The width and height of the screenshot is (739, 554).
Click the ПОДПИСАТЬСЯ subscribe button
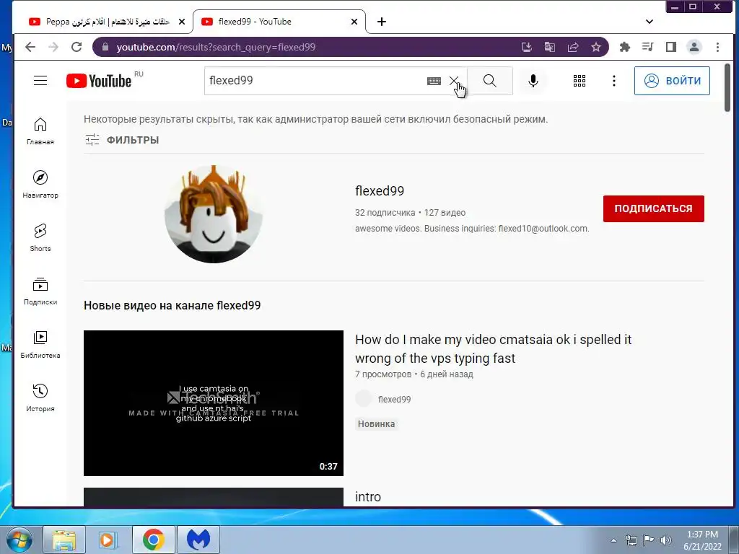(654, 208)
